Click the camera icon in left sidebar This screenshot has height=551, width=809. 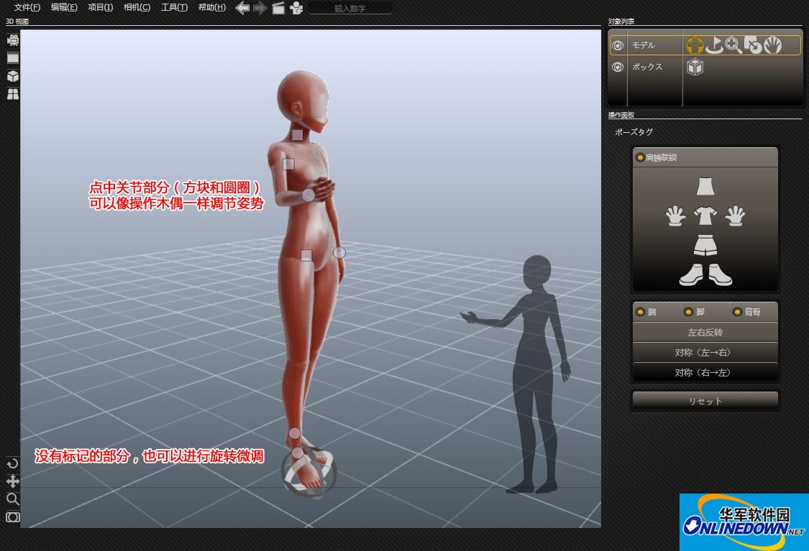point(13,41)
